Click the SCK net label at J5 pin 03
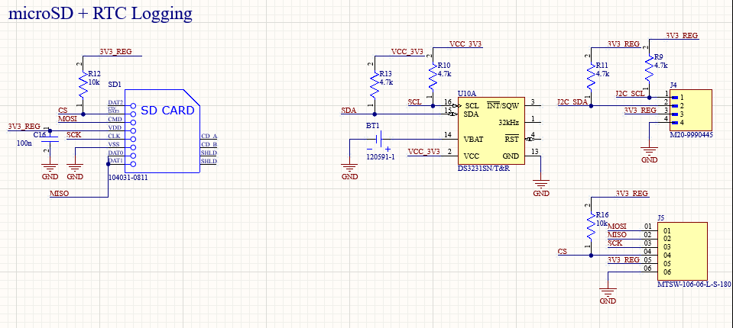Viewport: 733px width, 328px height. 615,243
